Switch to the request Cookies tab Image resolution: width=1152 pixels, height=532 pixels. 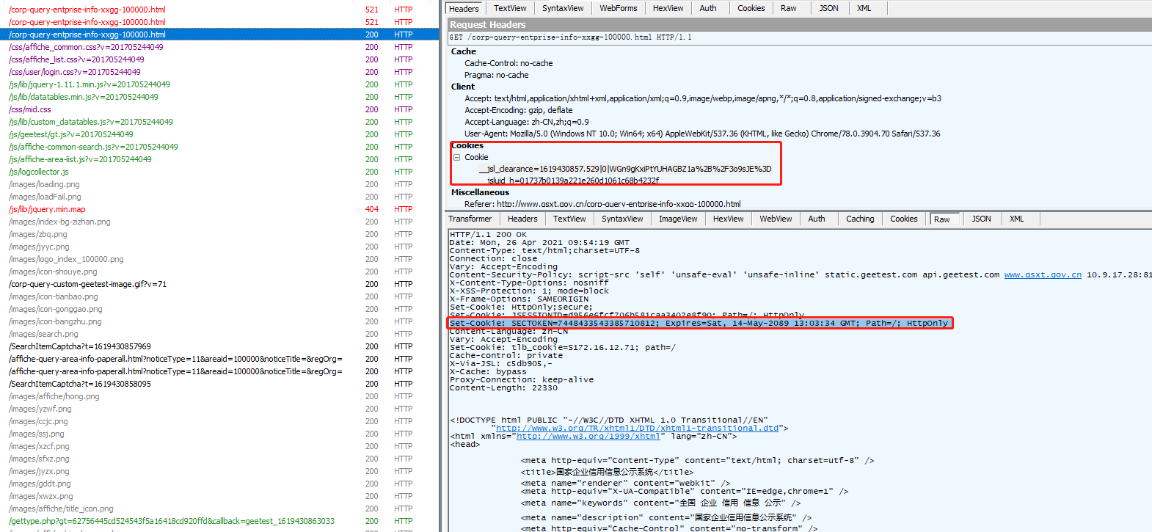pos(751,8)
